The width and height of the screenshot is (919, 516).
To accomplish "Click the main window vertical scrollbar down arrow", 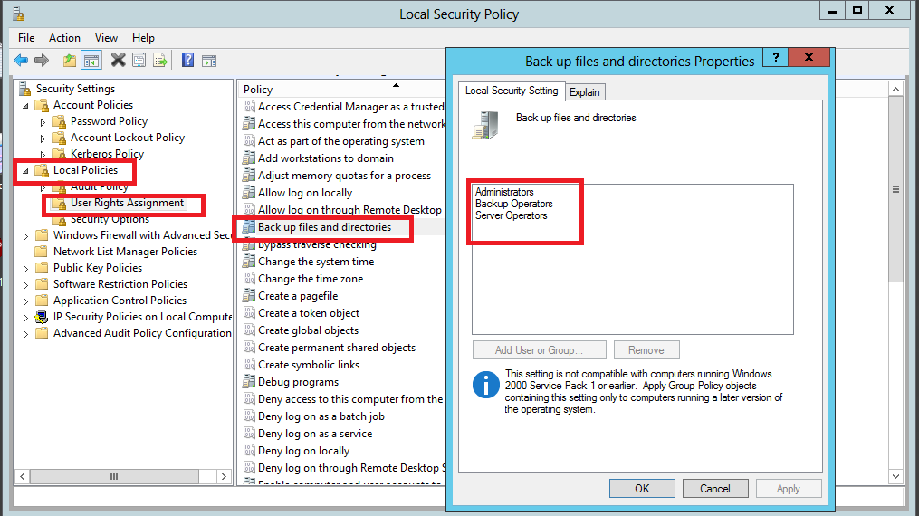I will point(895,476).
